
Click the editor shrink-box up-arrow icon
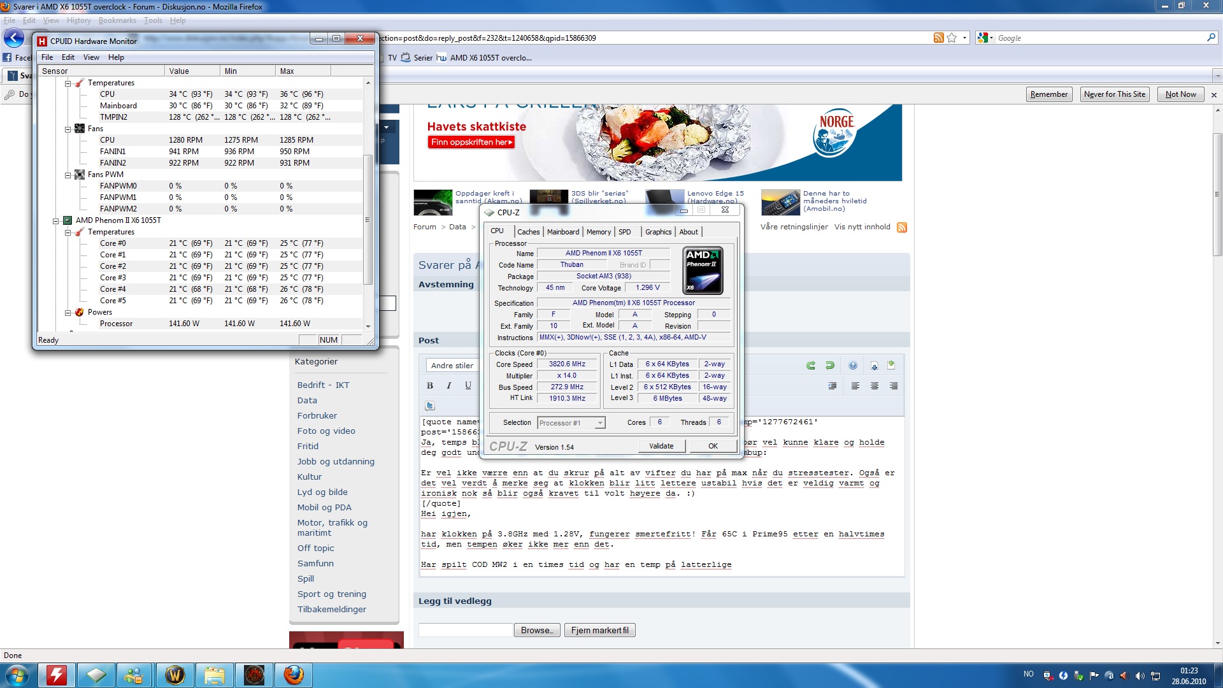(891, 365)
